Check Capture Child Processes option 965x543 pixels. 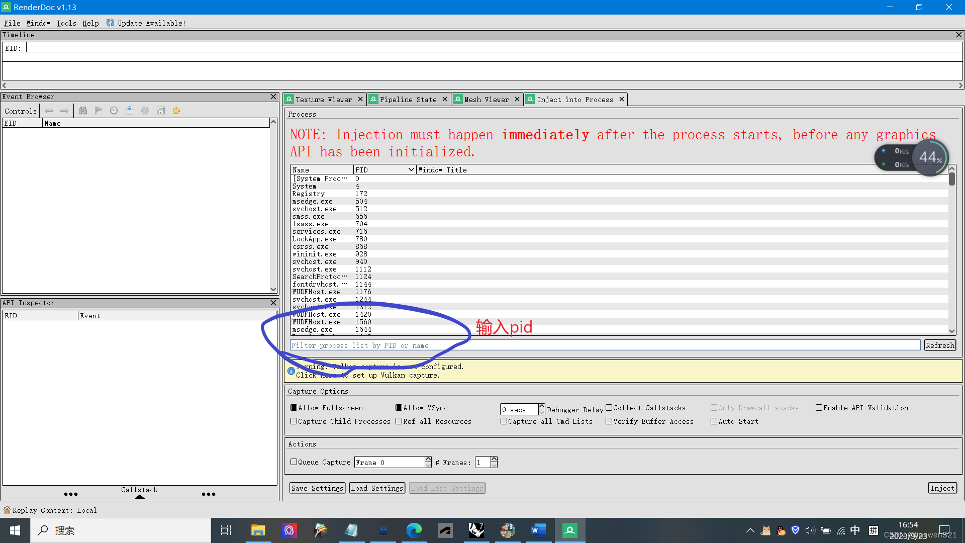tap(295, 421)
